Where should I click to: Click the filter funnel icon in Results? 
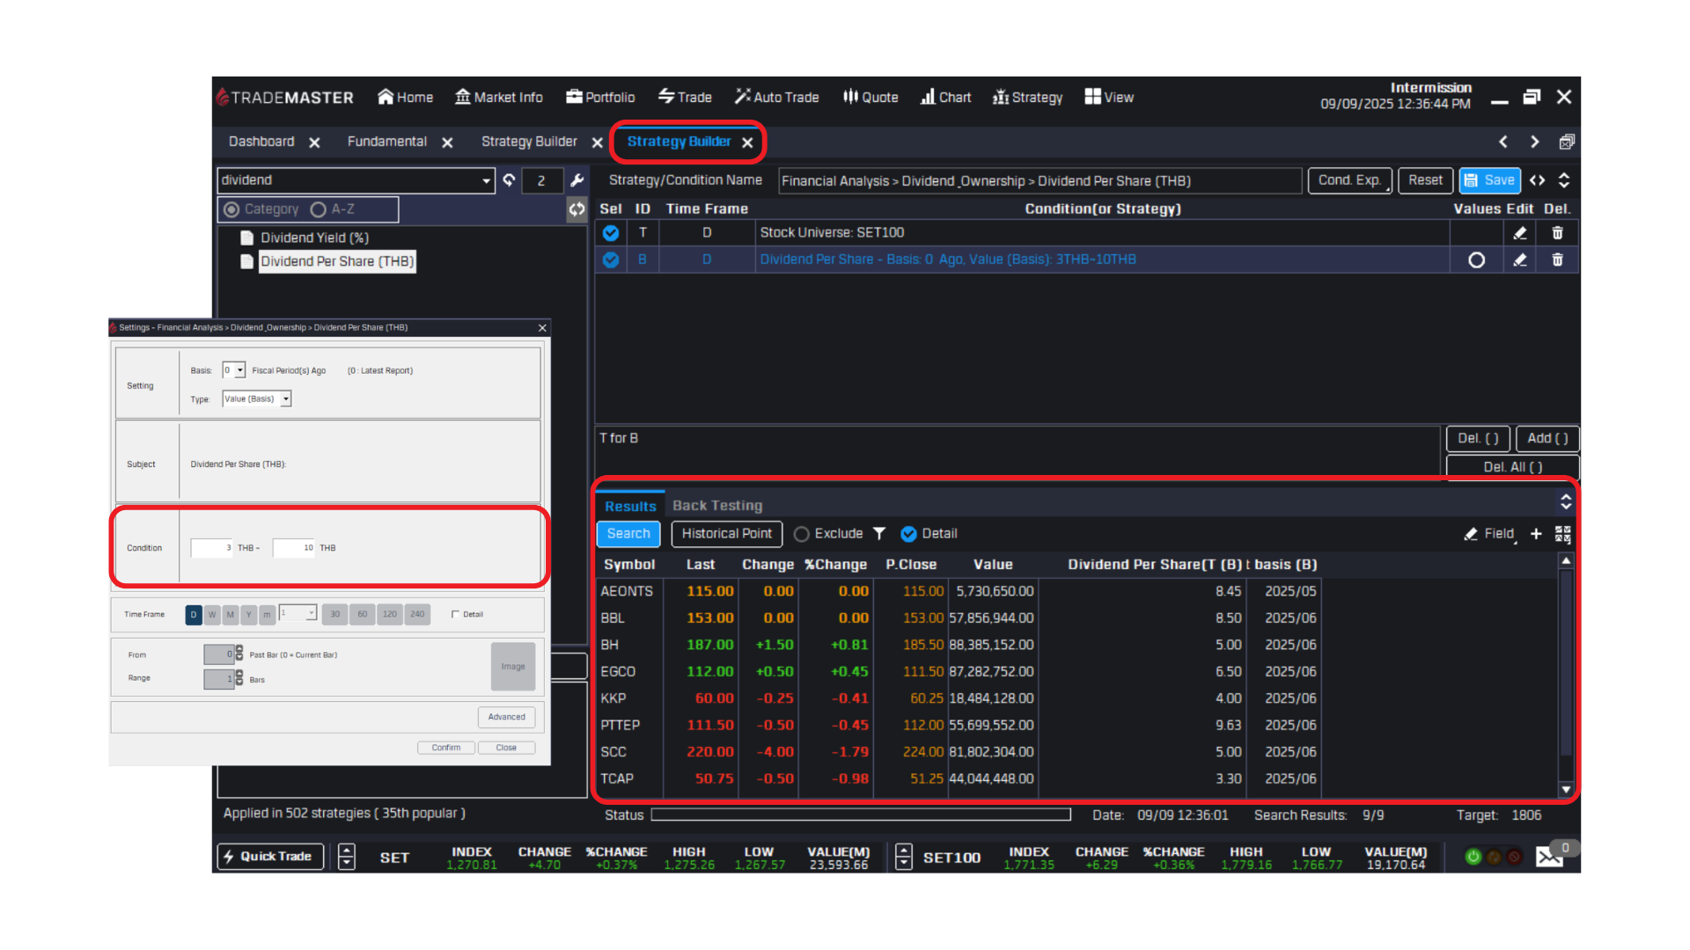point(878,534)
